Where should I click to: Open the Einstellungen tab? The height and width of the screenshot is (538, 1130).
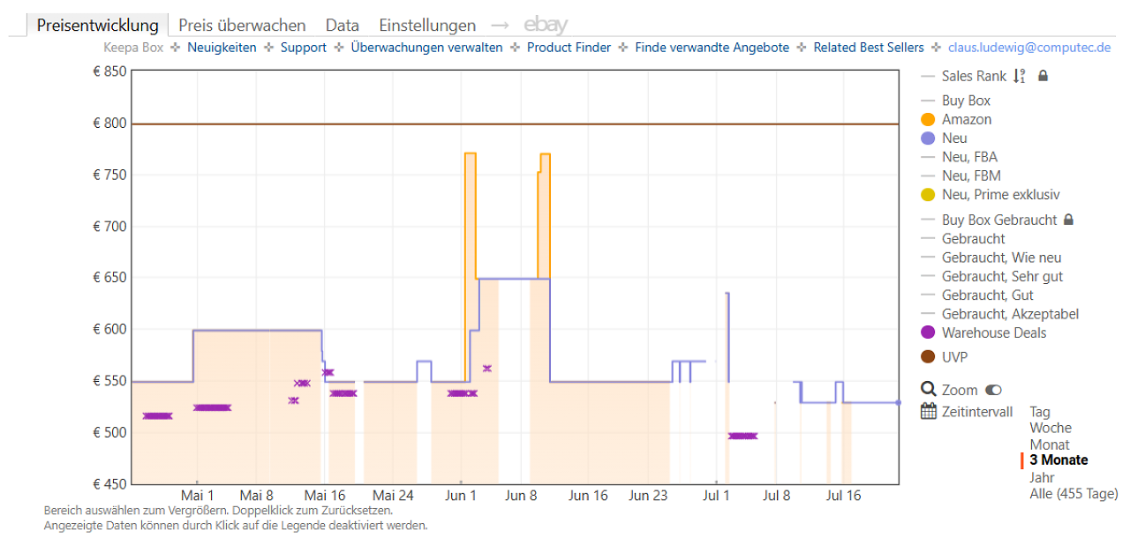coord(427,26)
